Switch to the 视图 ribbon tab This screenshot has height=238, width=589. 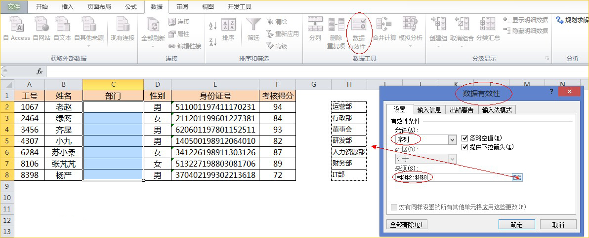pos(208,7)
